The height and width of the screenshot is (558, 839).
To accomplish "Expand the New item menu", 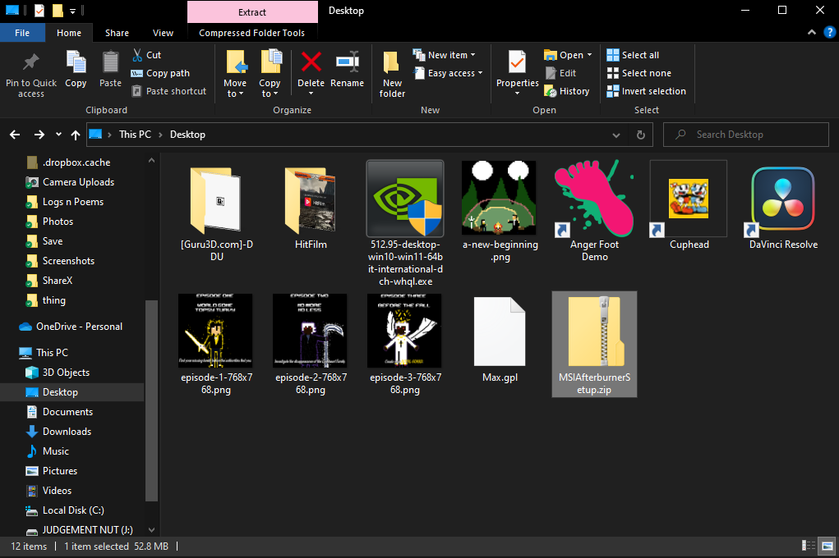I will click(x=444, y=54).
